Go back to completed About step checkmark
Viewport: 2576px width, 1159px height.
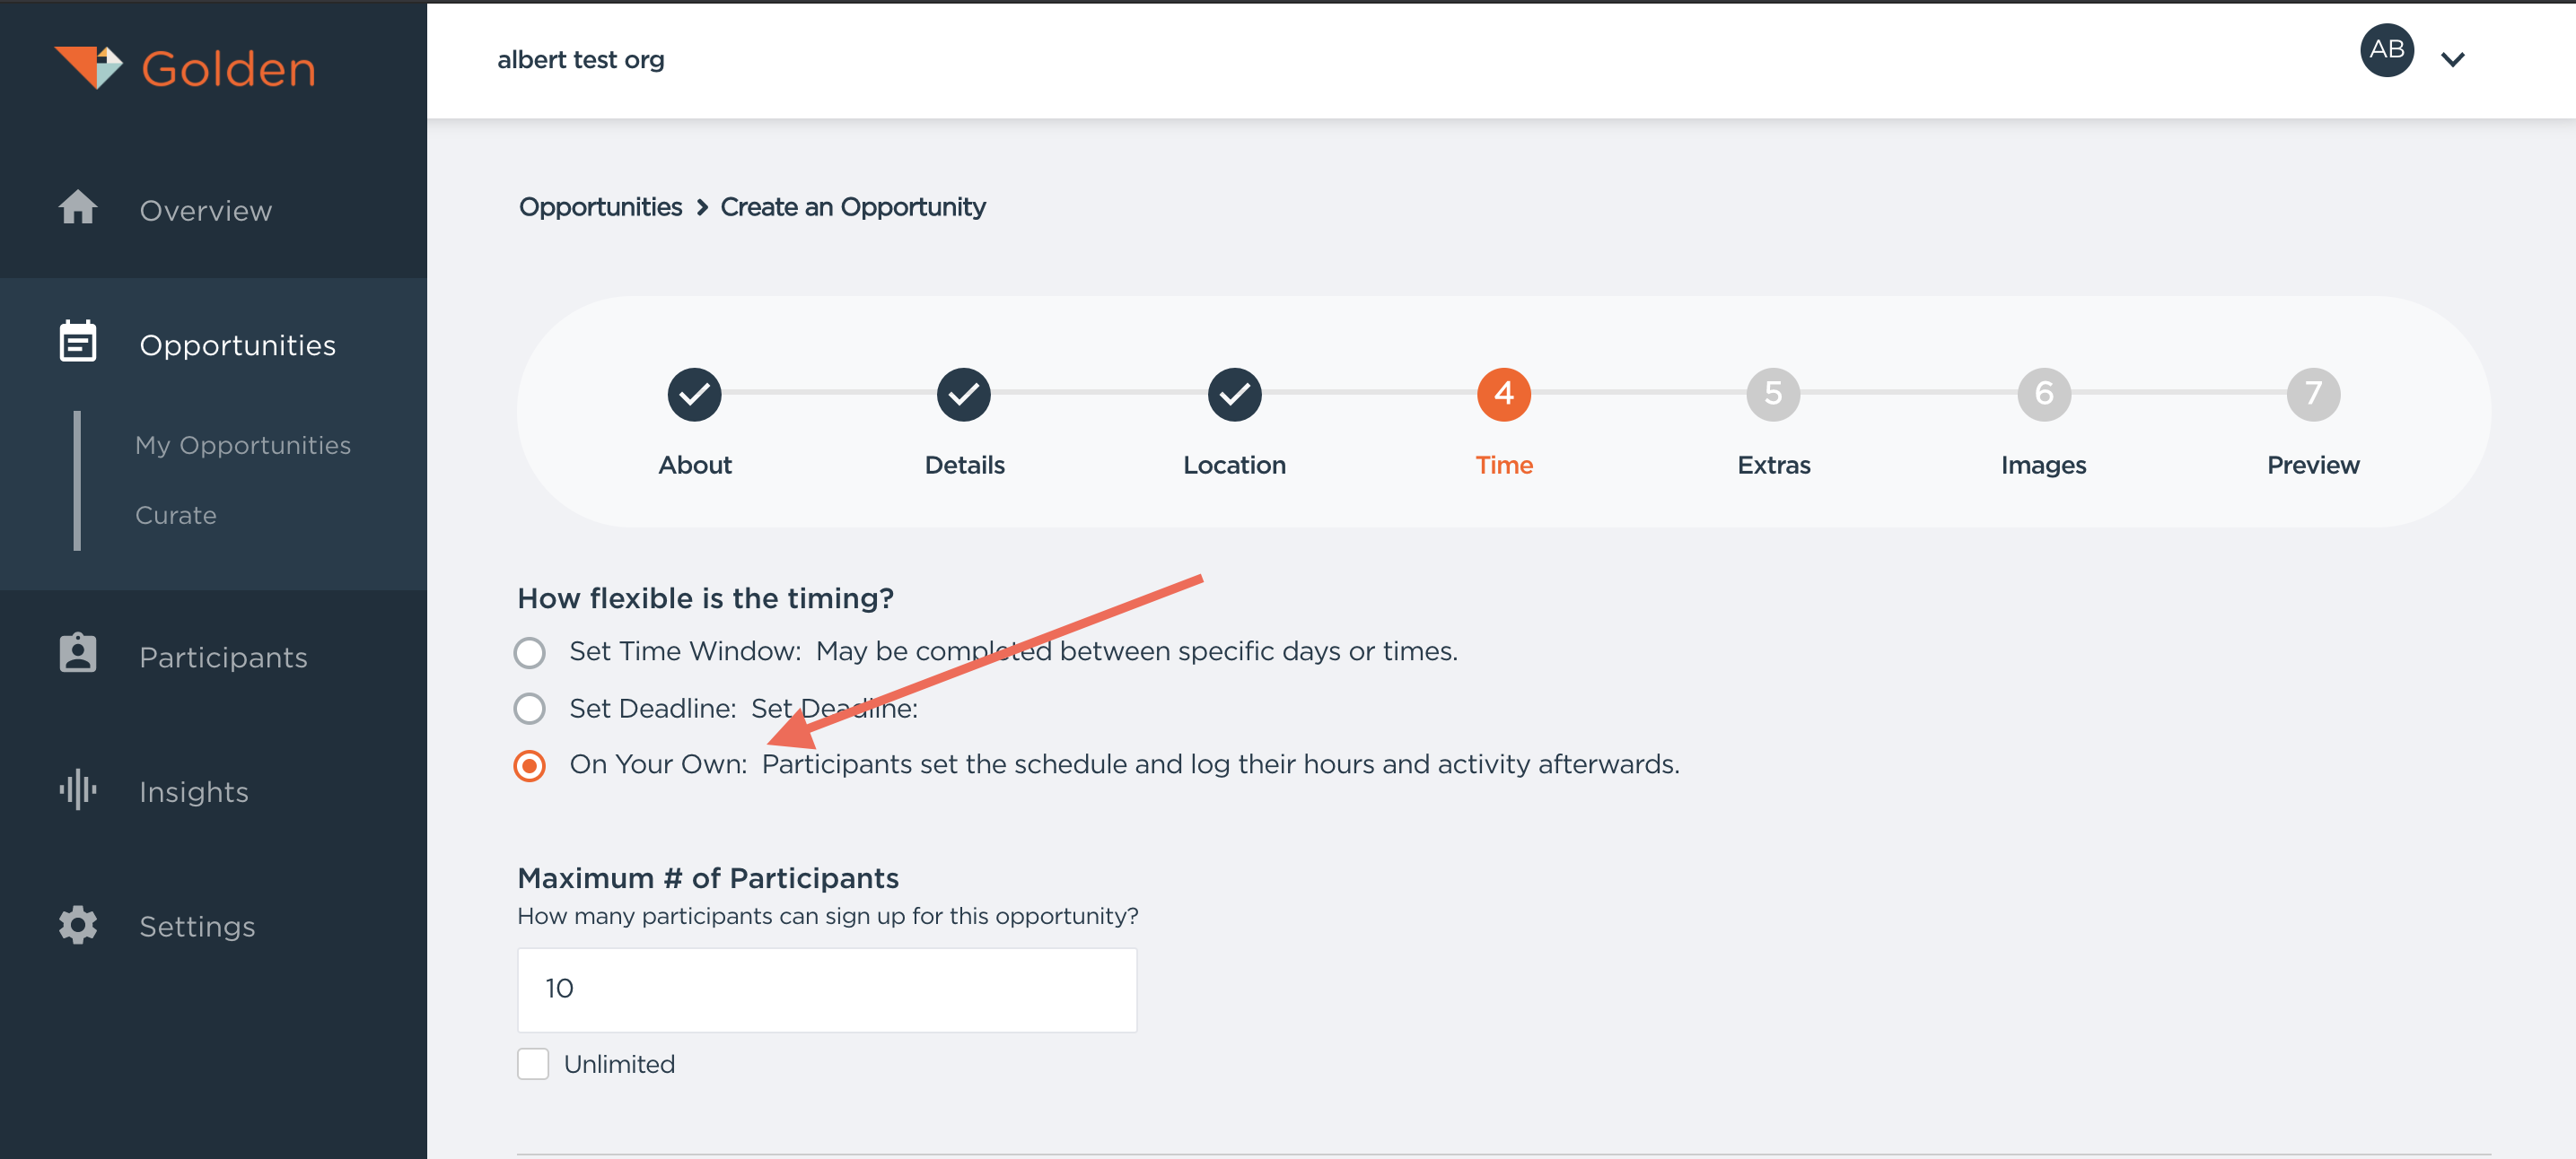pos(694,395)
